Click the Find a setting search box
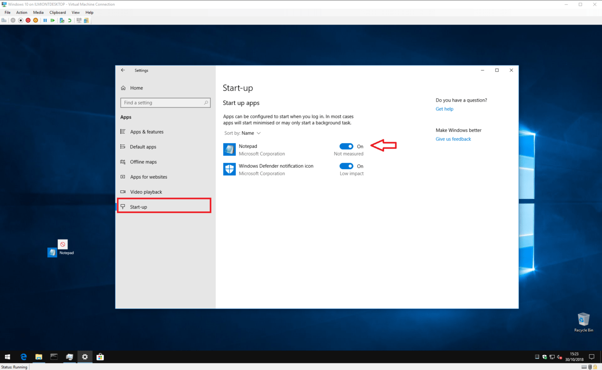The width and height of the screenshot is (602, 370). pos(162,103)
